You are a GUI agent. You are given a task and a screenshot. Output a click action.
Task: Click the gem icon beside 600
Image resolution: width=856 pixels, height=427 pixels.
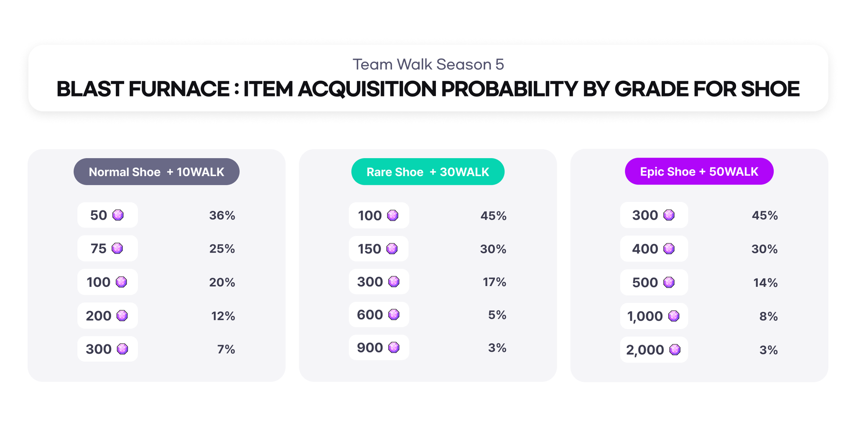[x=394, y=314]
